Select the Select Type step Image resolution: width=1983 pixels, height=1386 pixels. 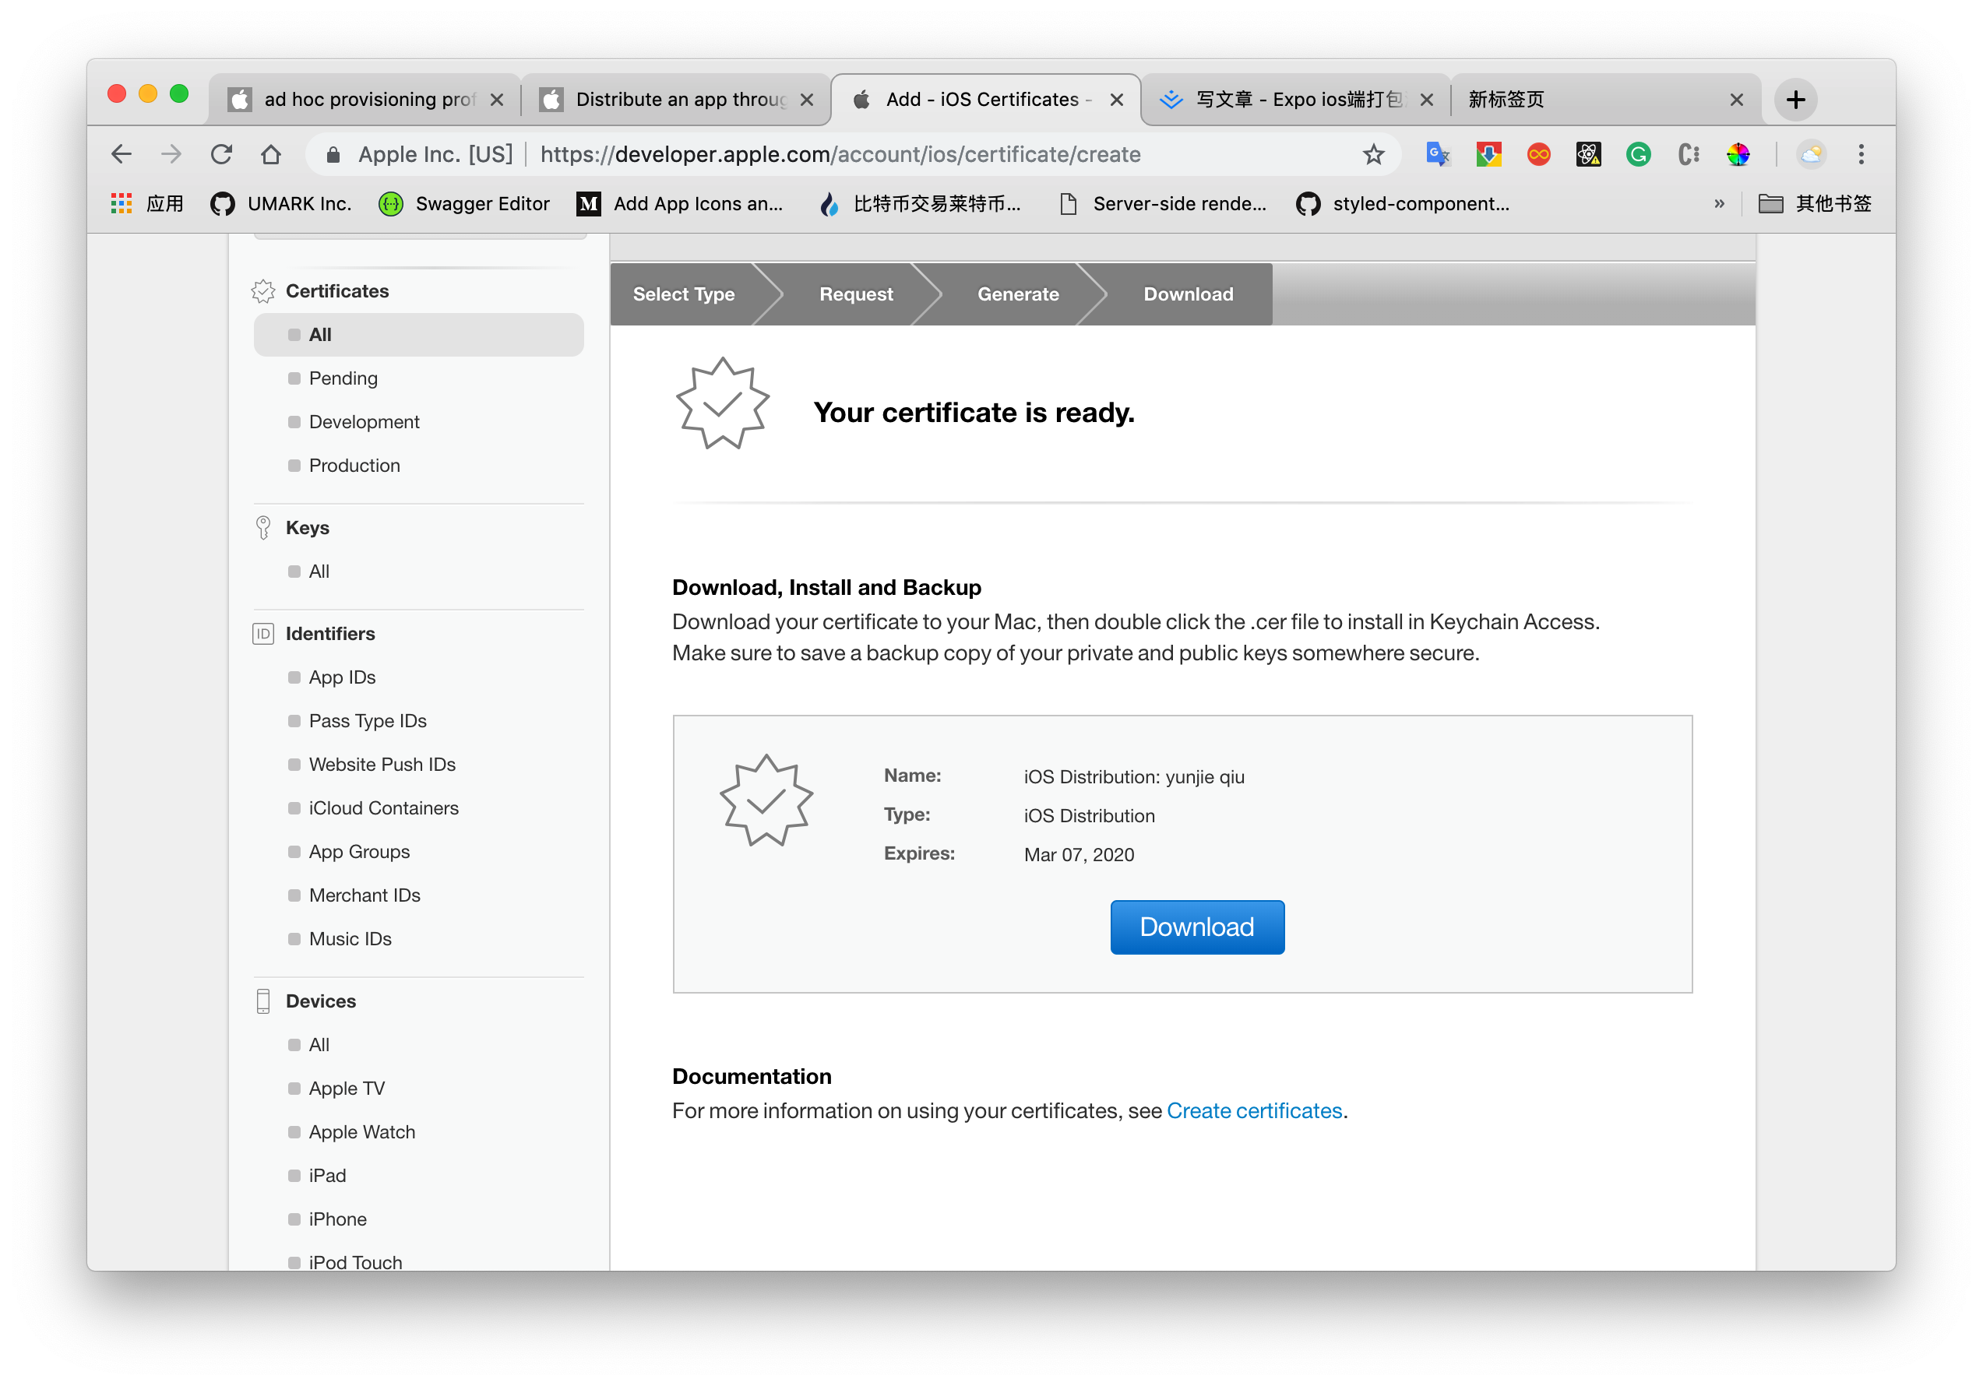point(683,294)
